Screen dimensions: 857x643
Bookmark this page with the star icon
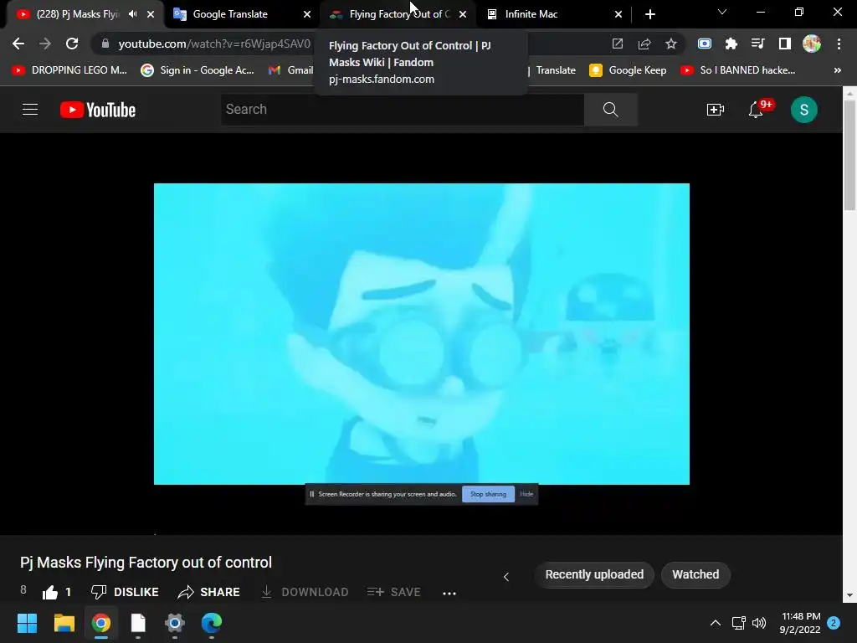(x=671, y=44)
